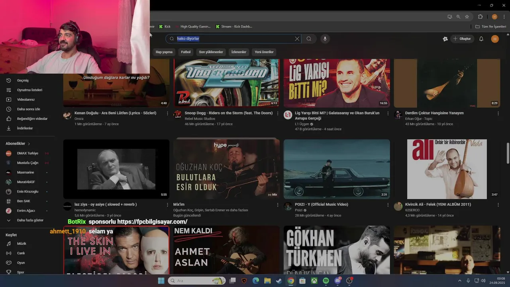Open OBS Studio from the taskbar
This screenshot has height=287, width=510.
click(349, 281)
